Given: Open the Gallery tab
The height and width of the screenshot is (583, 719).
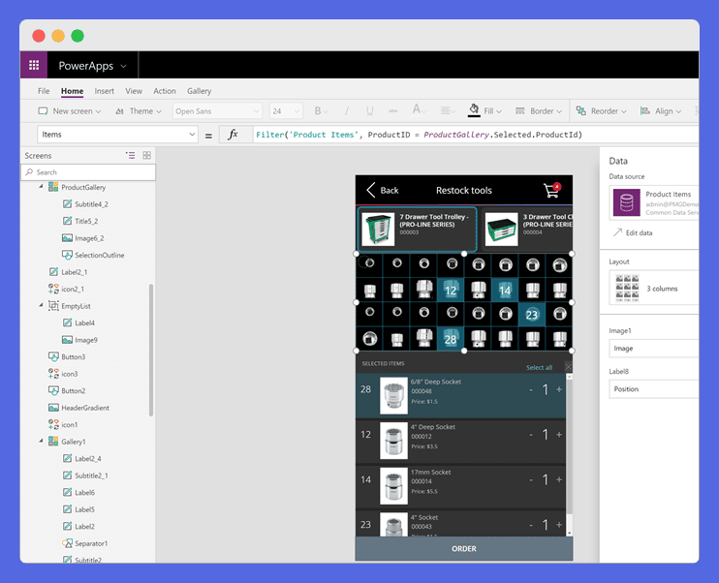Looking at the screenshot, I should pos(199,91).
